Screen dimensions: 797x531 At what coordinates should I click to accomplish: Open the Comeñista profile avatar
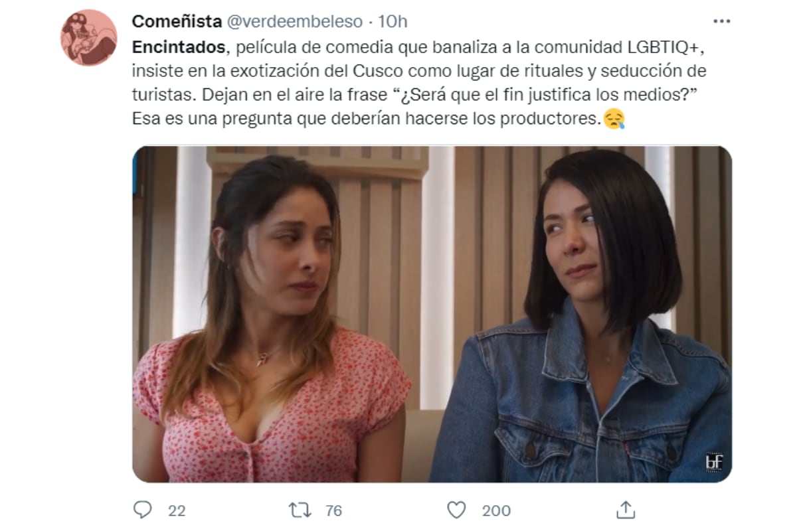89,38
